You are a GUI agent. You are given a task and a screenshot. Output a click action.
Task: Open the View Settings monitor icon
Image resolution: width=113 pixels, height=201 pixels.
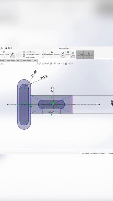[x=70, y=63]
